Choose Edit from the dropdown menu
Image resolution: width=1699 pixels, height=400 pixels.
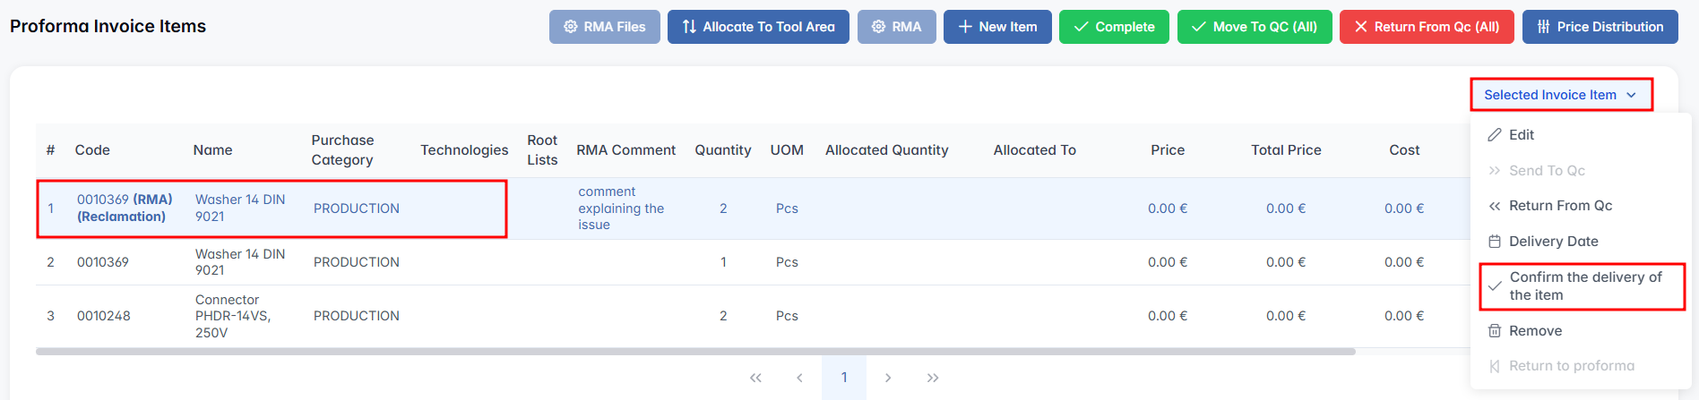[x=1521, y=135]
